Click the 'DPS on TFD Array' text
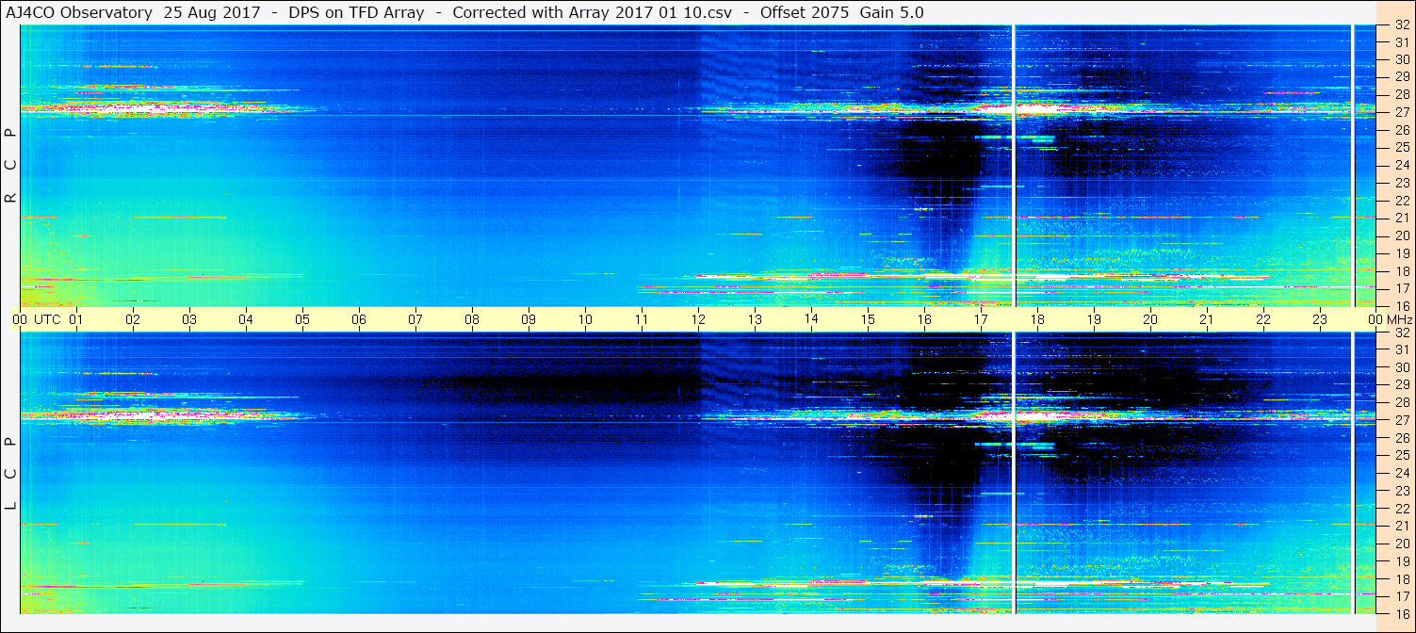Screen dimensions: 1416x633 coord(357,13)
